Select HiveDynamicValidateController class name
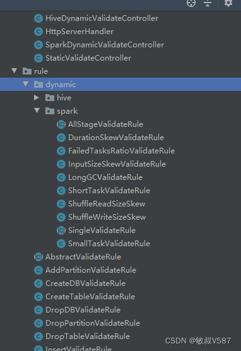This screenshot has width=241, height=351. coord(102,18)
